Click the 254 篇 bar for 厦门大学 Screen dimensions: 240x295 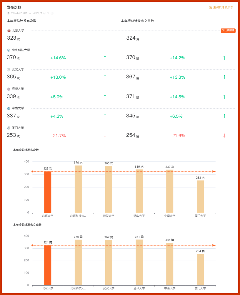(200, 269)
